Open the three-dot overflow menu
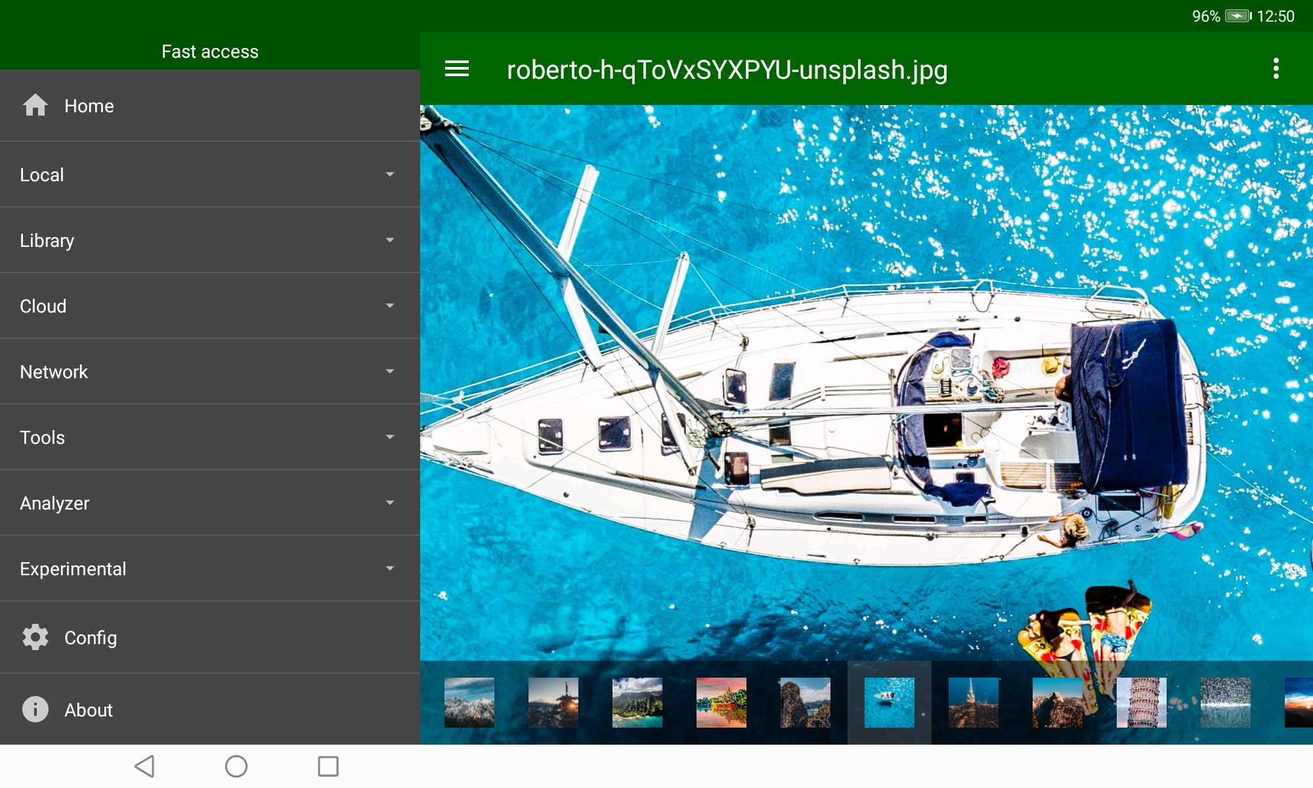Screen dimensions: 1313x788 click(1276, 68)
